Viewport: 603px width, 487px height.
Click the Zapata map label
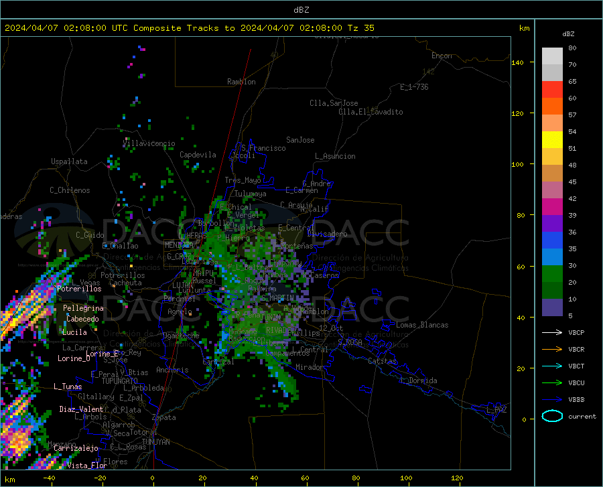point(164,417)
